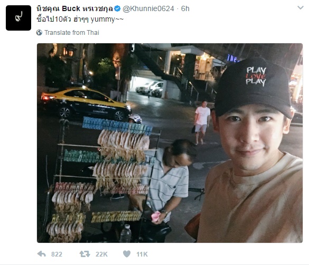This screenshot has width=309, height=265.
Task: Open the @Khunnie0624 handle
Action: [x=148, y=8]
